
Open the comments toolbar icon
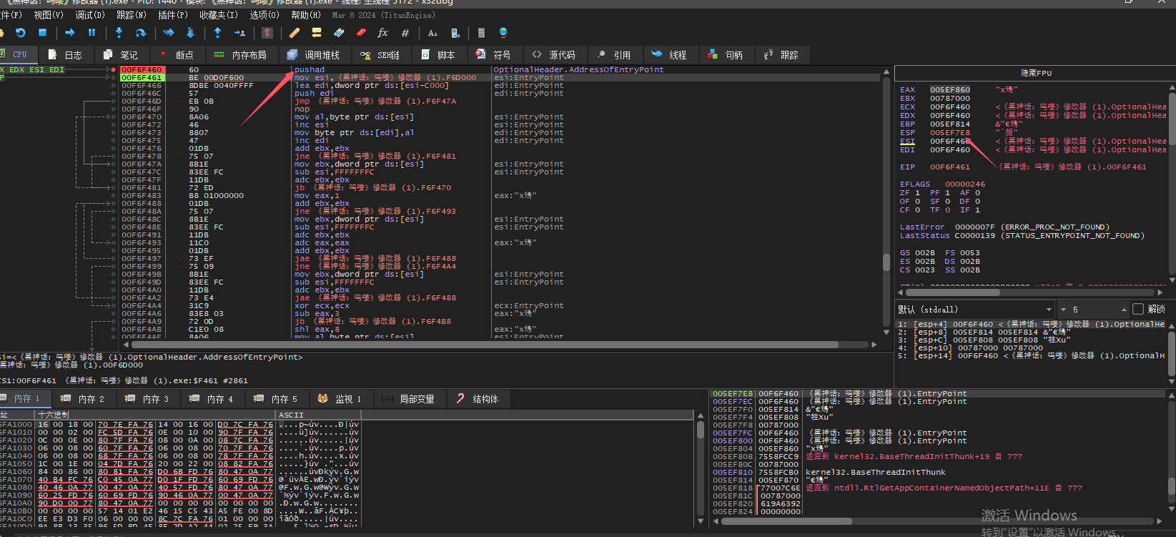[x=316, y=33]
